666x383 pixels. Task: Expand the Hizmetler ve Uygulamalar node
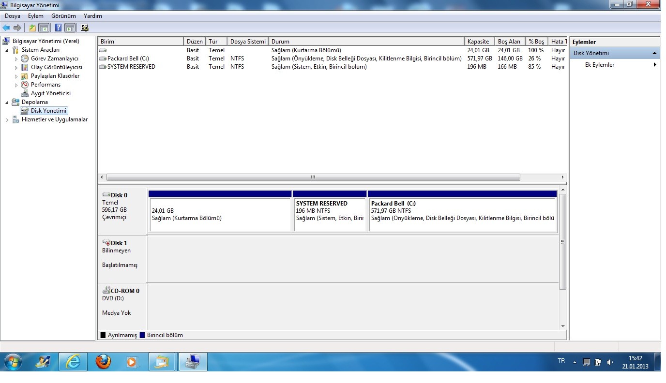click(x=7, y=120)
